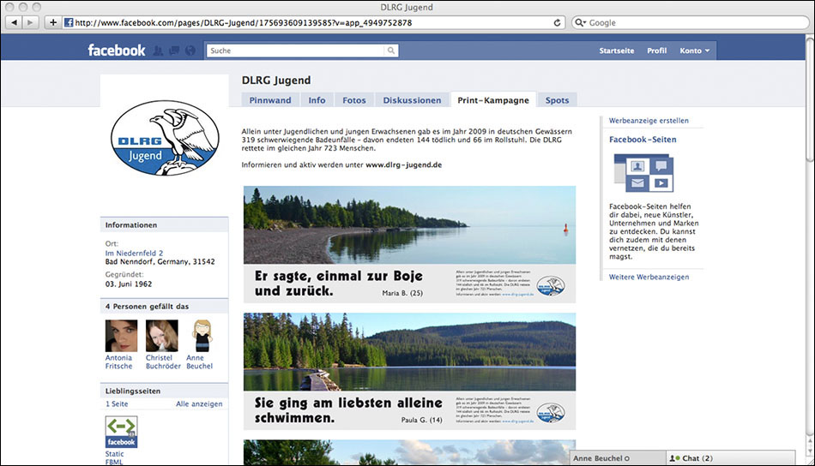Click the Facebook favicon in the address bar
This screenshot has width=815, height=466.
69,22
